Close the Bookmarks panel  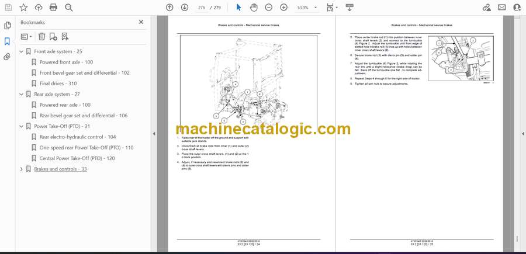point(141,22)
